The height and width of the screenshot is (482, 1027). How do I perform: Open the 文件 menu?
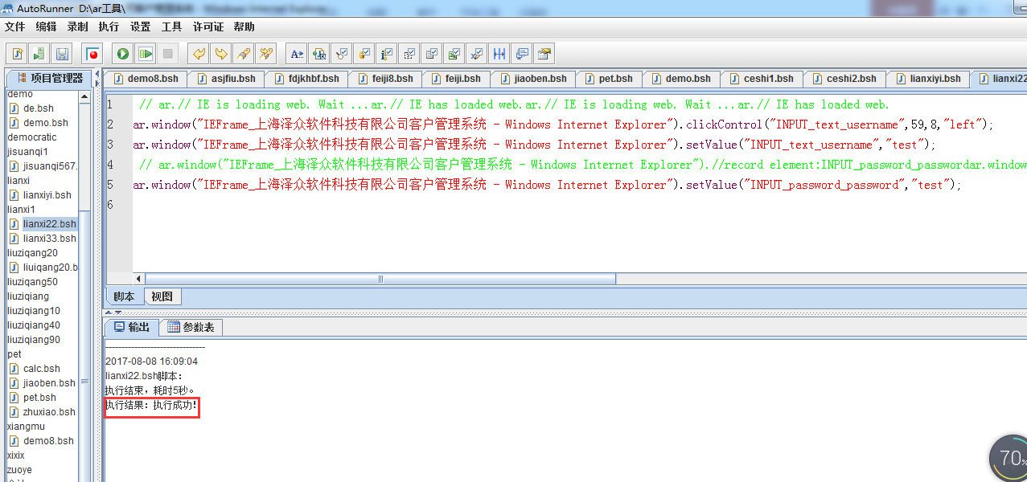(15, 27)
